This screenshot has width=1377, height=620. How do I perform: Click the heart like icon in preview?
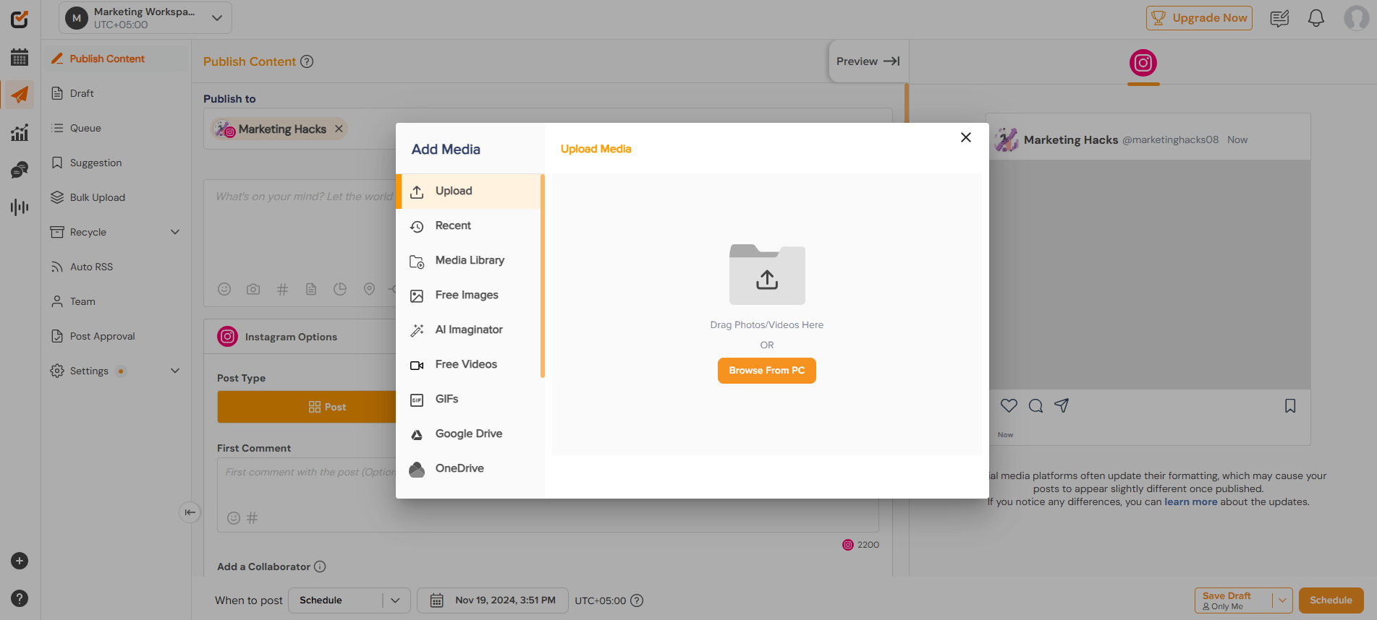tap(1009, 405)
